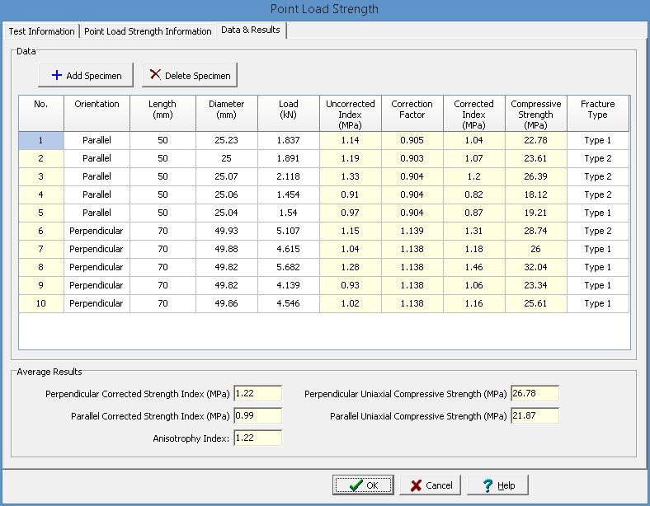
Task: Edit the Load value 5.682 for specimen 8
Action: tap(288, 267)
